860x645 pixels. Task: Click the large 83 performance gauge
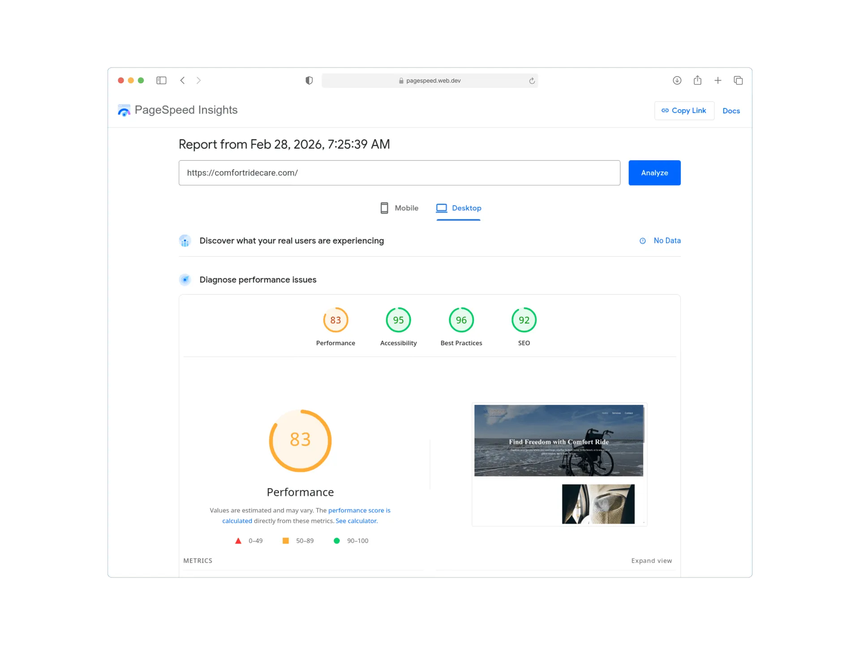point(300,441)
